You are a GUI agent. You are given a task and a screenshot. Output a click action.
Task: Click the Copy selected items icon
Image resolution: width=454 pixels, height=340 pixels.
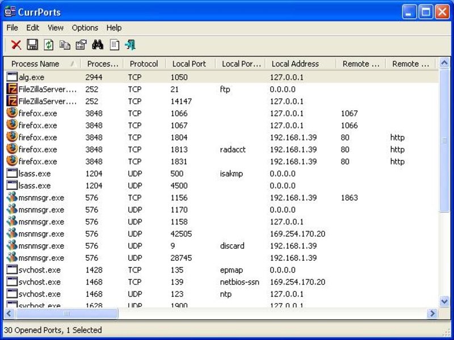pyautogui.click(x=65, y=45)
